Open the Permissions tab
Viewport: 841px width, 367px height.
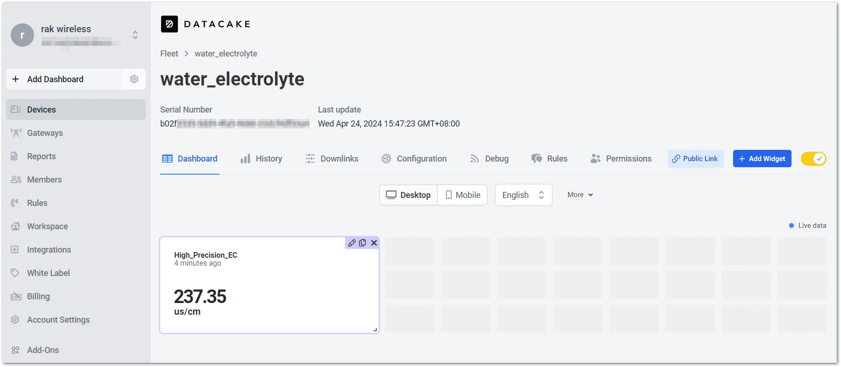621,159
